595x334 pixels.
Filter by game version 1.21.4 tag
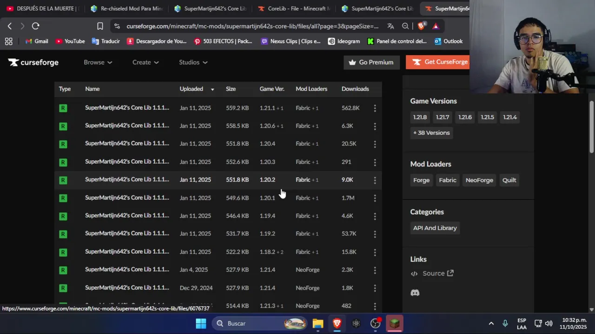(x=509, y=117)
